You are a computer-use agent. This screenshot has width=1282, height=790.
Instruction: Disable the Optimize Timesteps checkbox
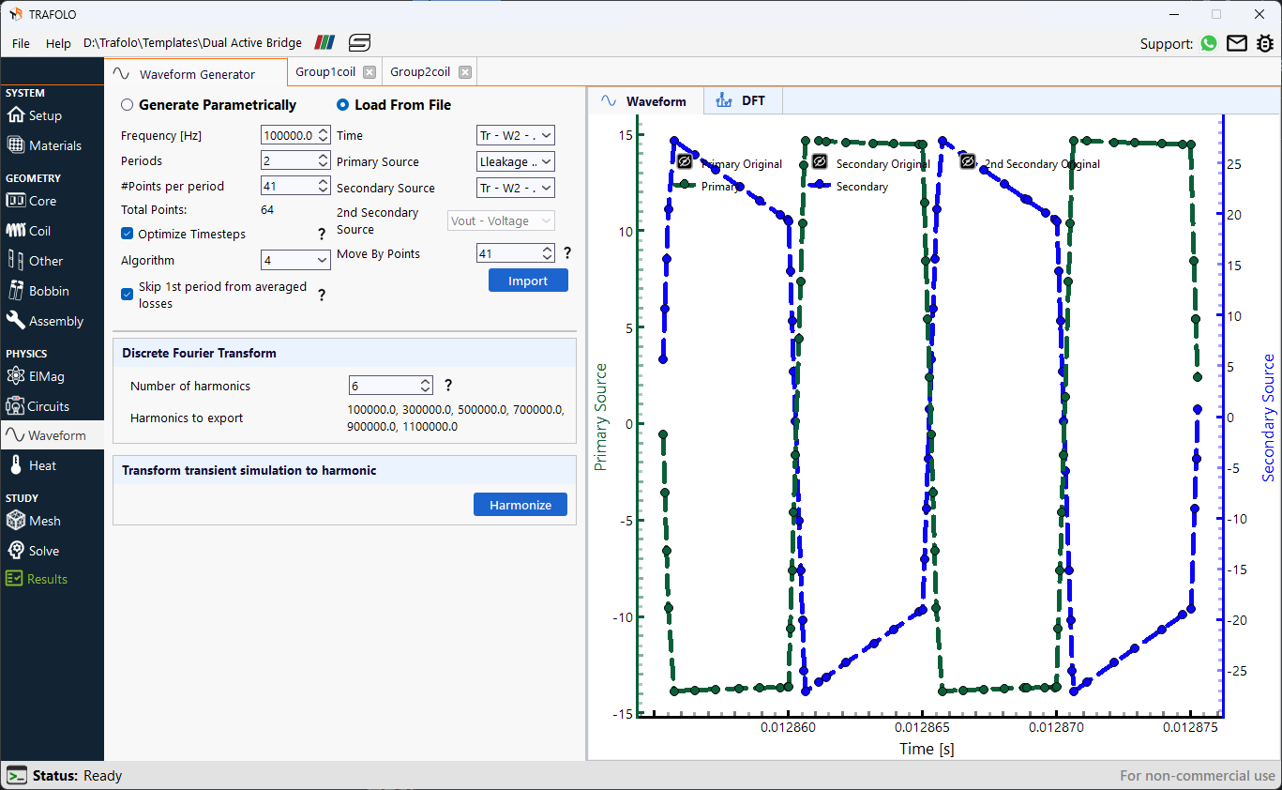[127, 234]
